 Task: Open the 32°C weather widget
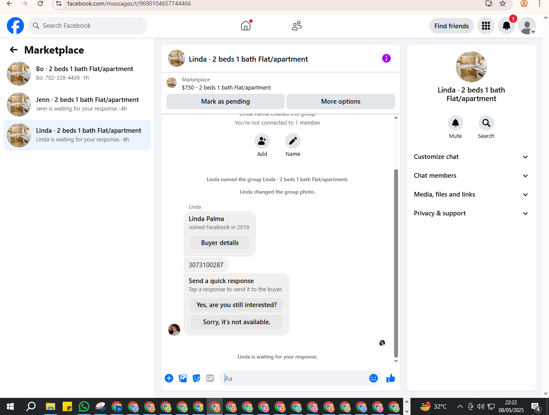click(434, 406)
